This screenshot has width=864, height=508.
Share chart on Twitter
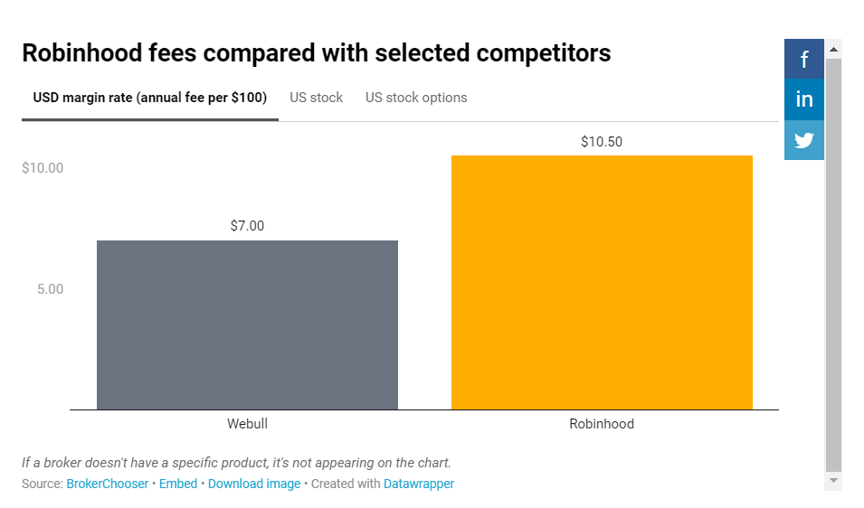coord(803,140)
